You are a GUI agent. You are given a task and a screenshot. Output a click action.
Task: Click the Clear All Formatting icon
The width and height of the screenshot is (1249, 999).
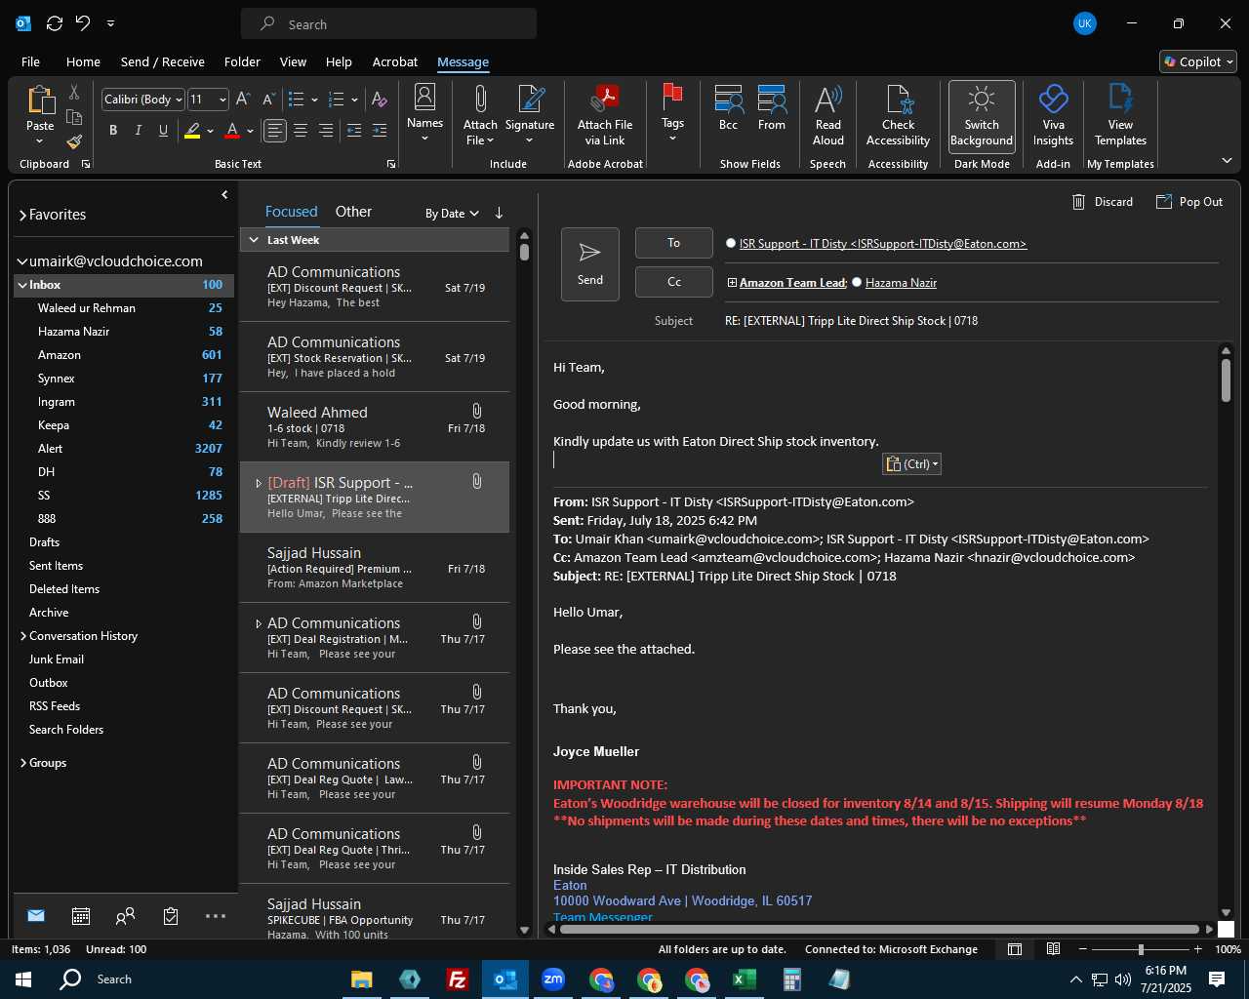[380, 99]
